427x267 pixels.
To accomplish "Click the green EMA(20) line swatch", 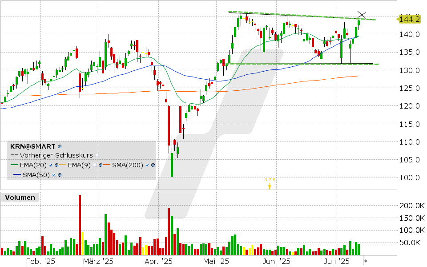I will click(x=14, y=165).
